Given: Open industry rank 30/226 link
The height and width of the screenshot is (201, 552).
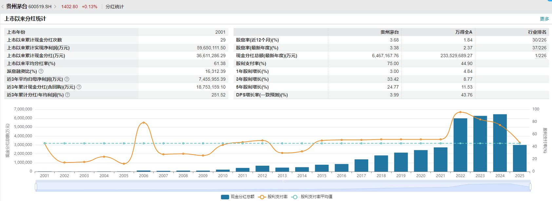Looking at the screenshot, I should [x=539, y=40].
